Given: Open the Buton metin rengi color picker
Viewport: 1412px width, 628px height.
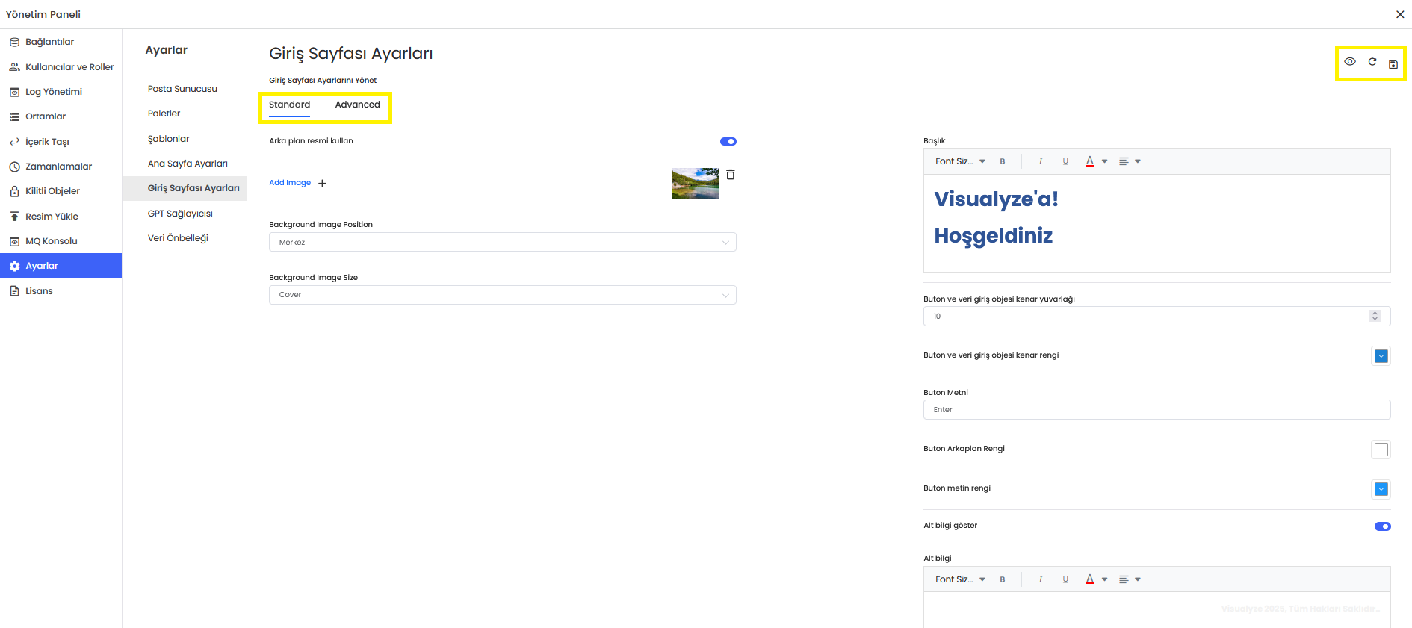Looking at the screenshot, I should [1381, 489].
